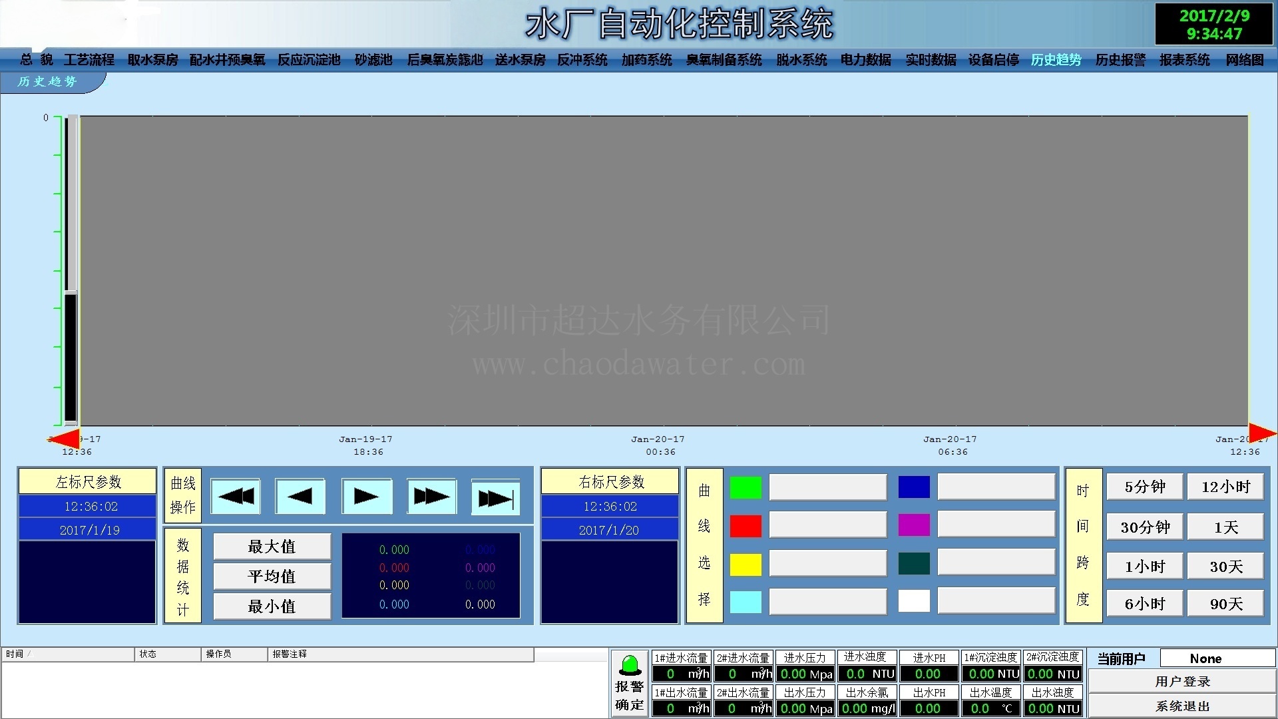Open curve selector next to dark teal swatch
This screenshot has height=719, width=1278.
[x=996, y=563]
